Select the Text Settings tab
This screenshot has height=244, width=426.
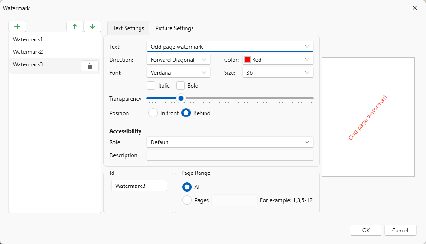128,28
